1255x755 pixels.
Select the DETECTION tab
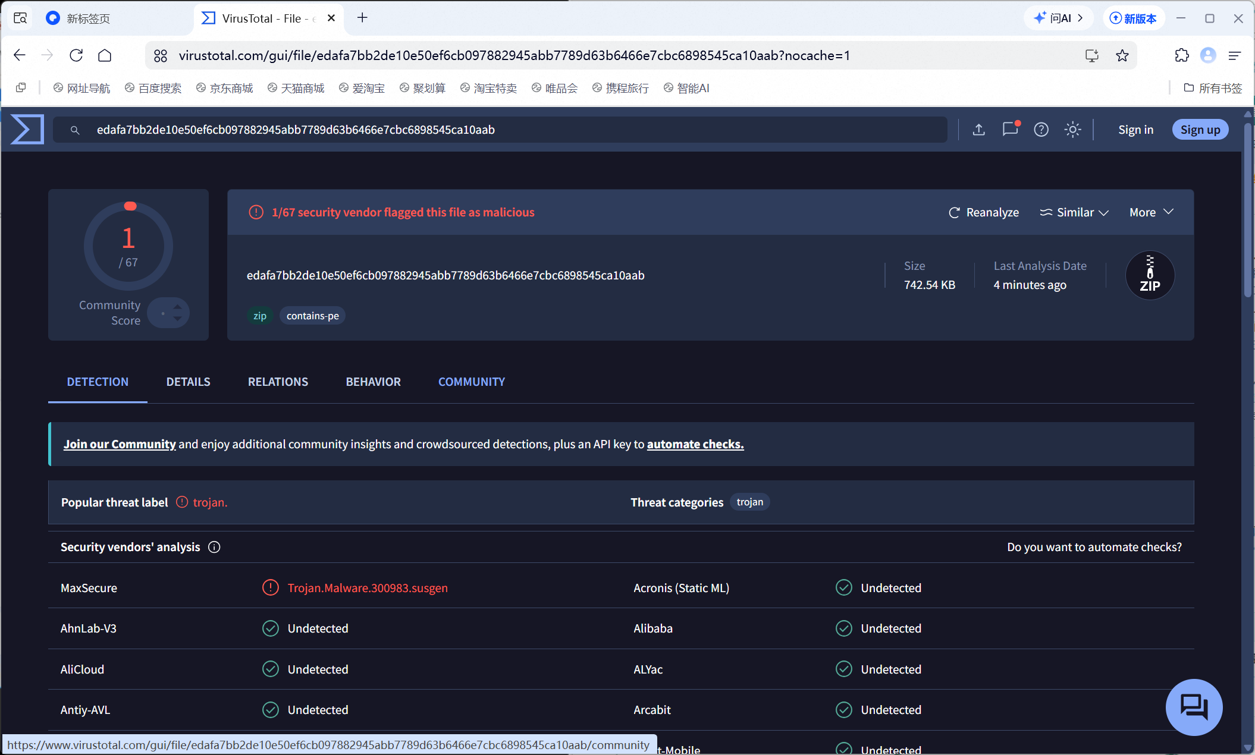coord(98,382)
